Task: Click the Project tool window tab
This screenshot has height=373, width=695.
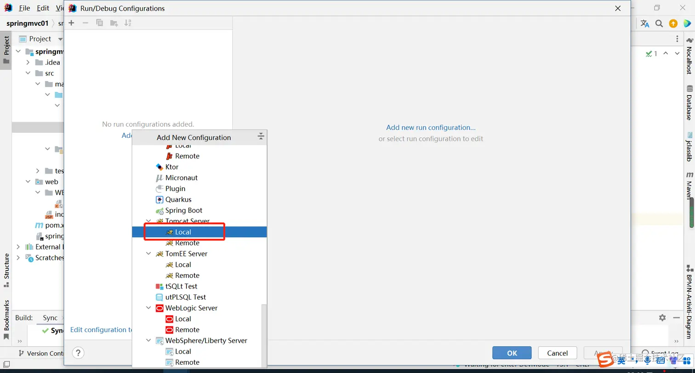Action: [x=6, y=50]
